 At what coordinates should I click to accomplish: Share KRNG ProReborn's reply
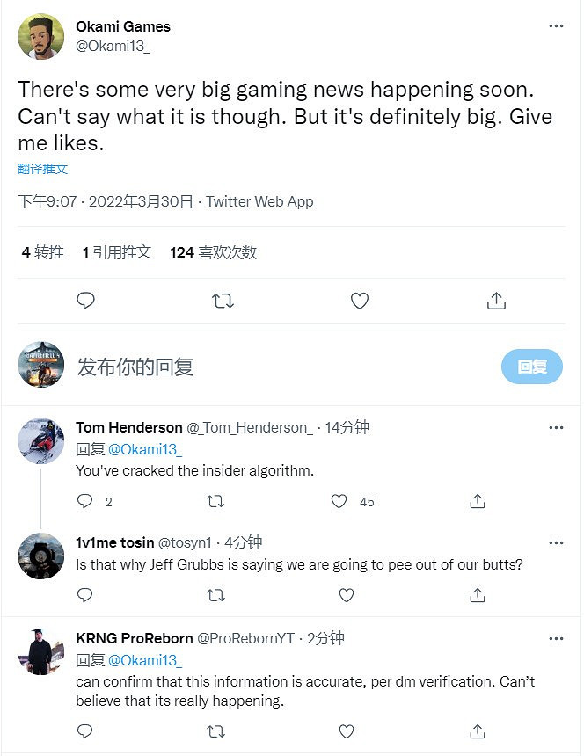pyautogui.click(x=478, y=731)
